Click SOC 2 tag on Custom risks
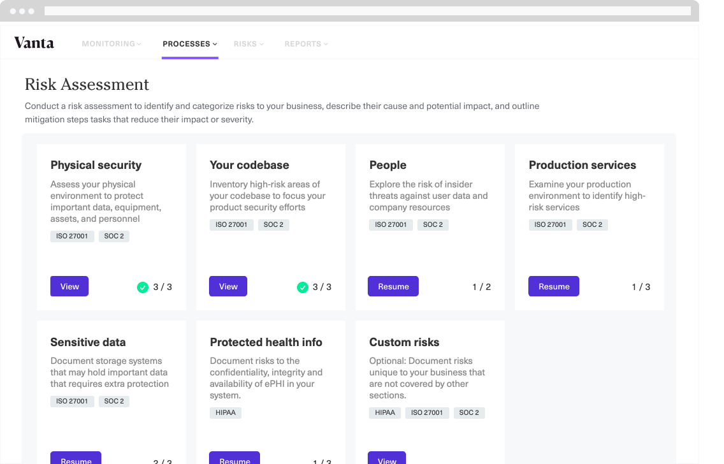724x464 pixels. [x=469, y=412]
